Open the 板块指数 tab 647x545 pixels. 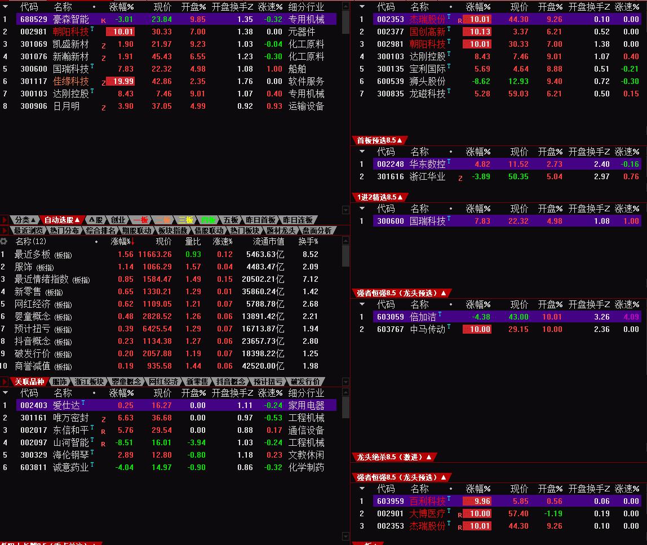click(x=172, y=231)
